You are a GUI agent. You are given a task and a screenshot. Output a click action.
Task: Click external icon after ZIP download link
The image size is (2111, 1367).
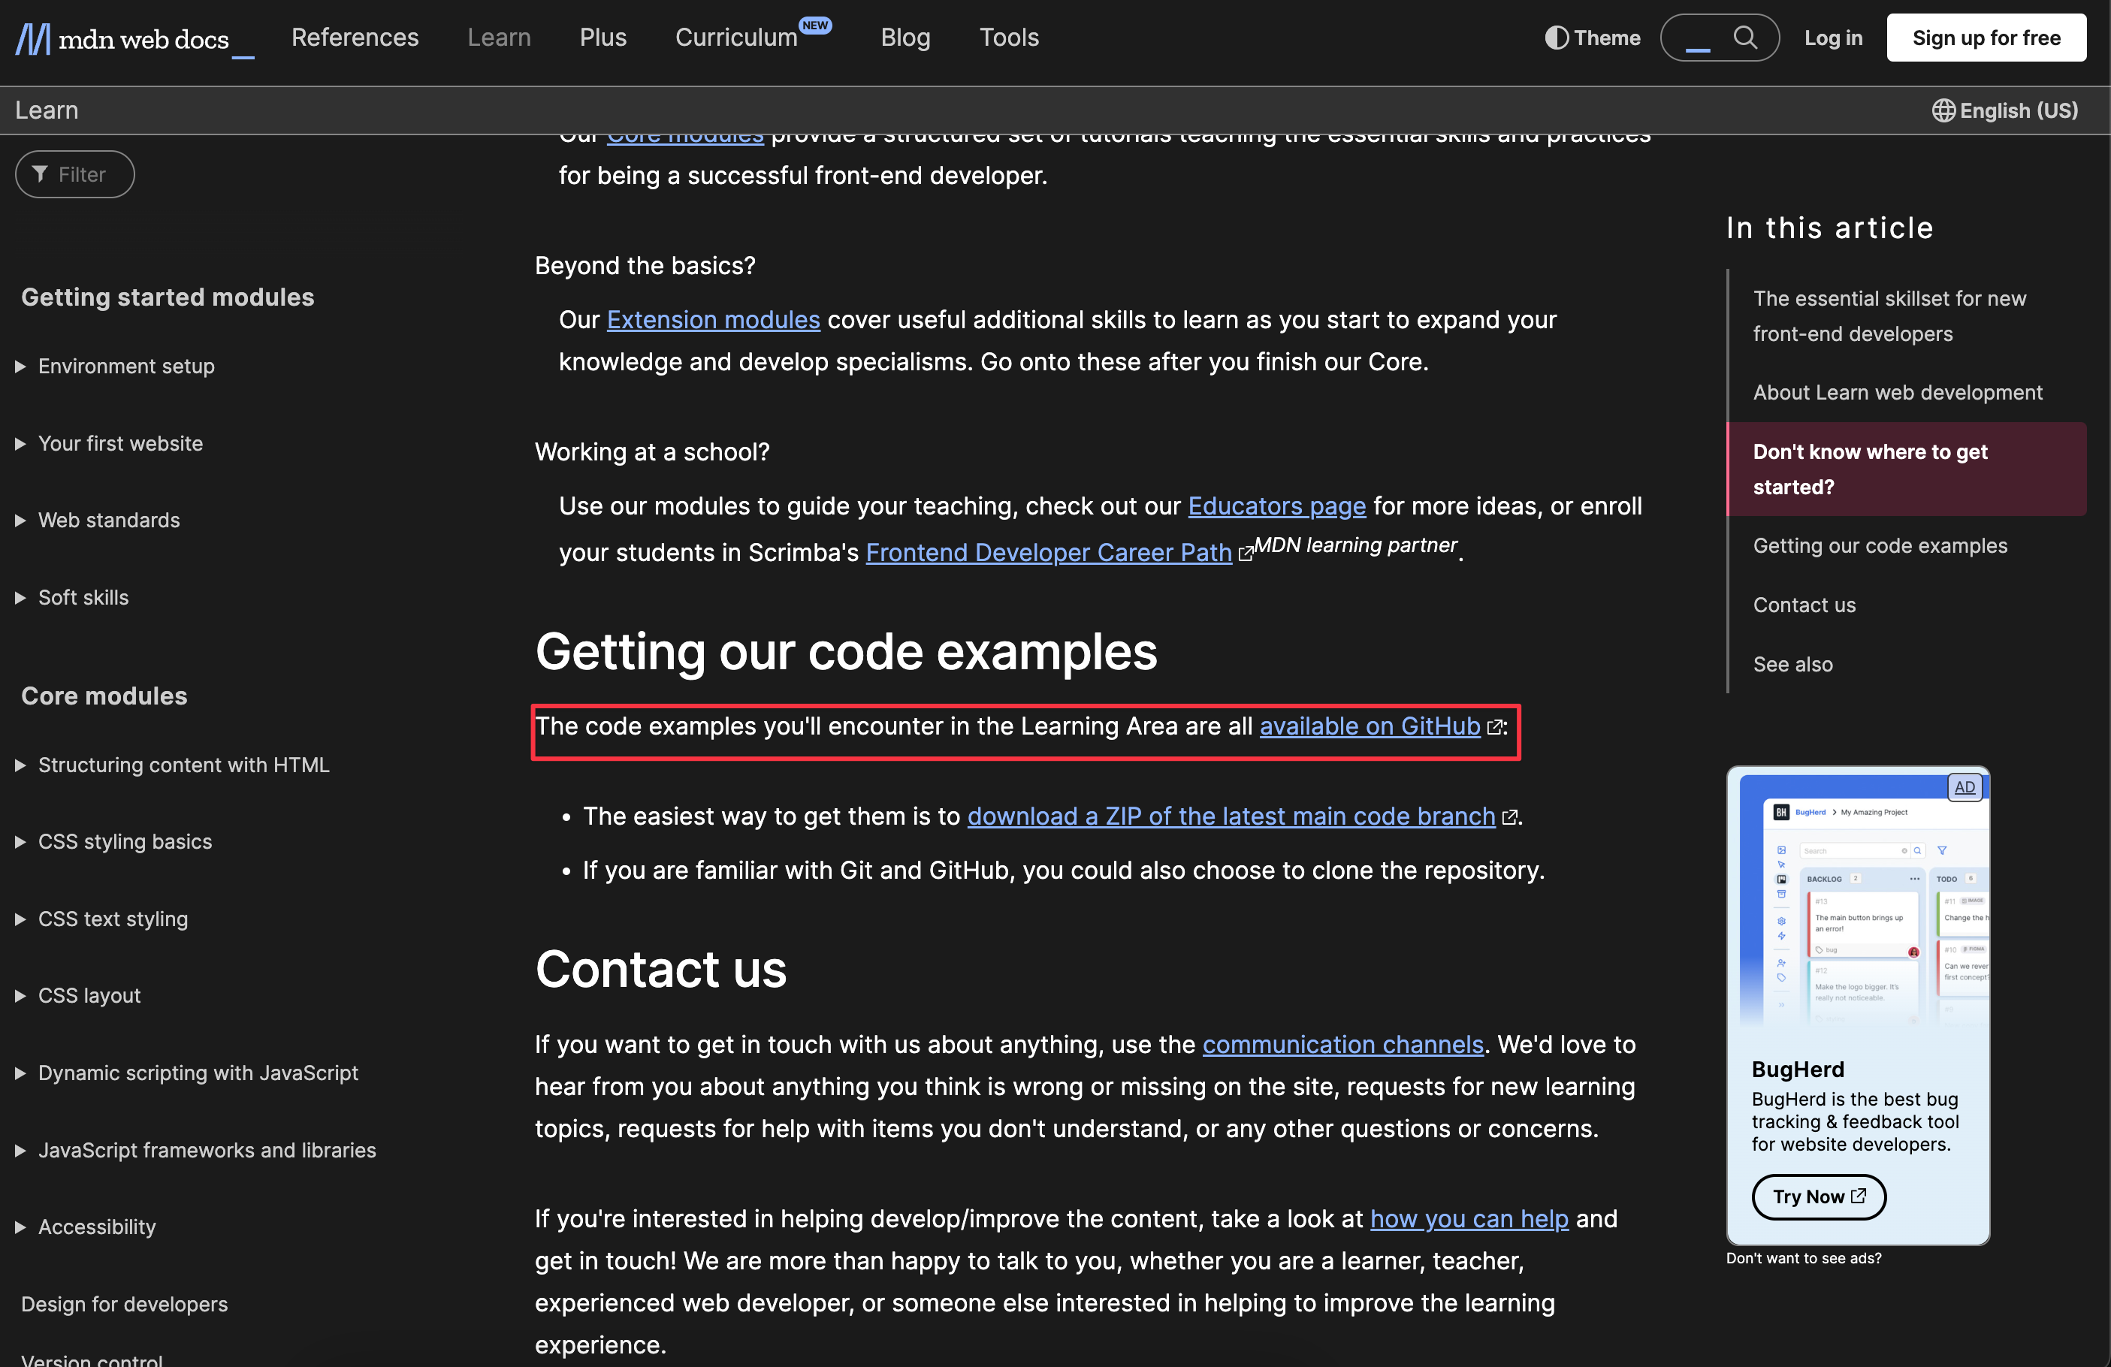1509,818
